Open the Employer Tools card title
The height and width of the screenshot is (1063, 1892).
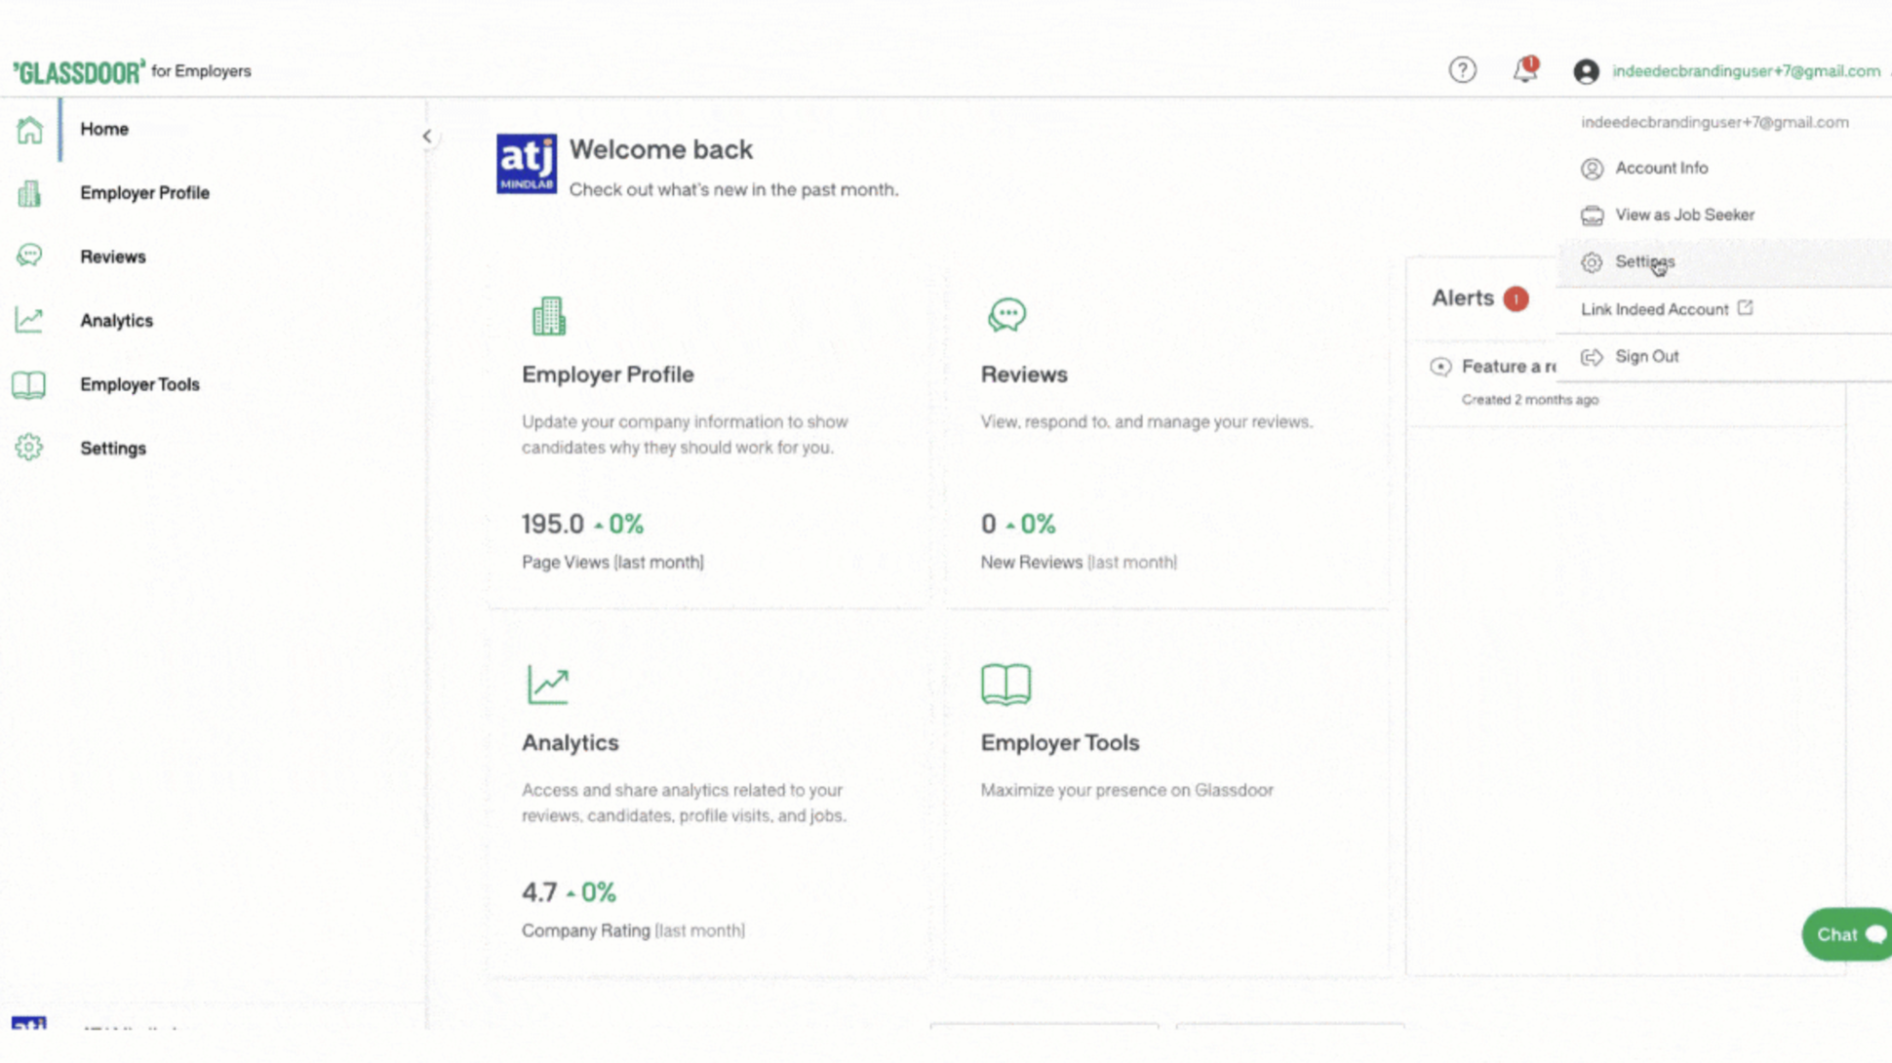1060,743
